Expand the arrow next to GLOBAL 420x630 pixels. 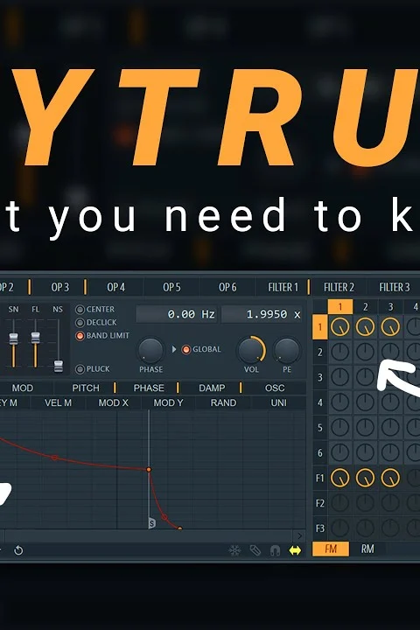click(x=174, y=349)
